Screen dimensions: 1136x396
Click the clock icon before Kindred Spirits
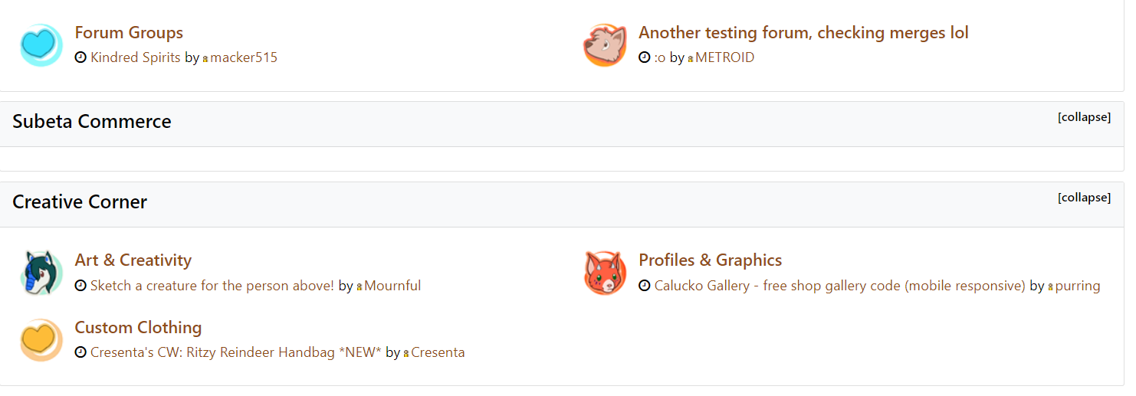80,57
